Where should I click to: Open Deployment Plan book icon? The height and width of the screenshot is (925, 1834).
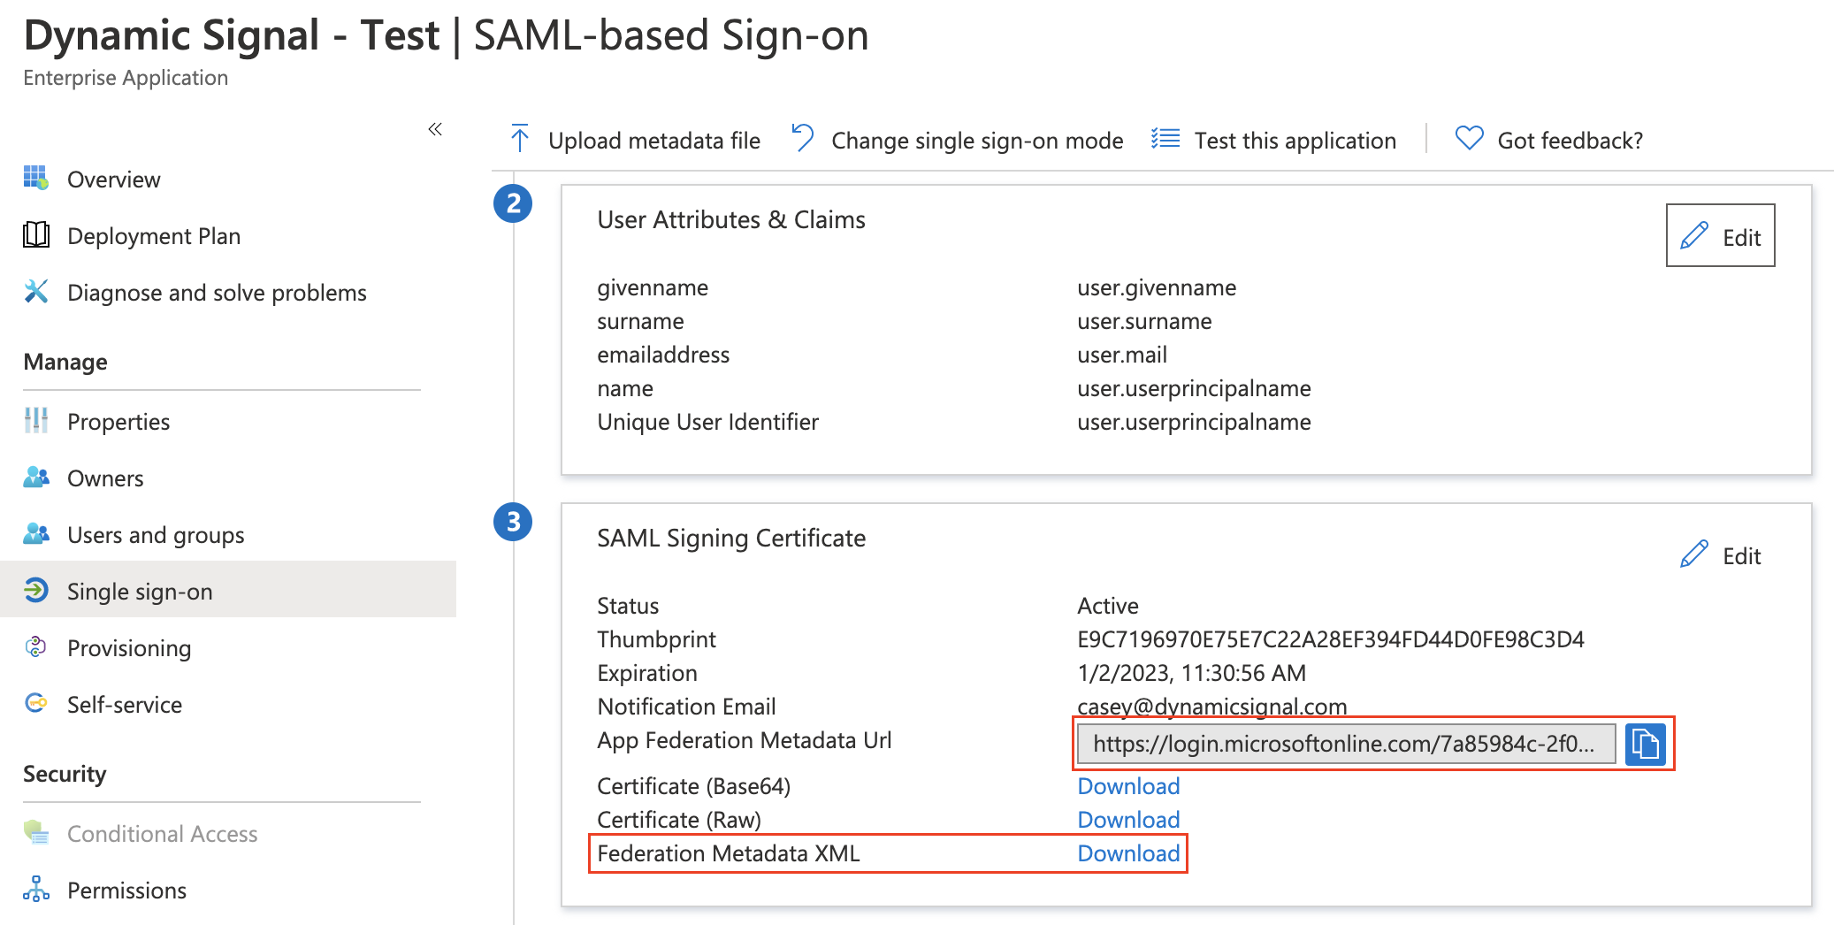pos(36,235)
